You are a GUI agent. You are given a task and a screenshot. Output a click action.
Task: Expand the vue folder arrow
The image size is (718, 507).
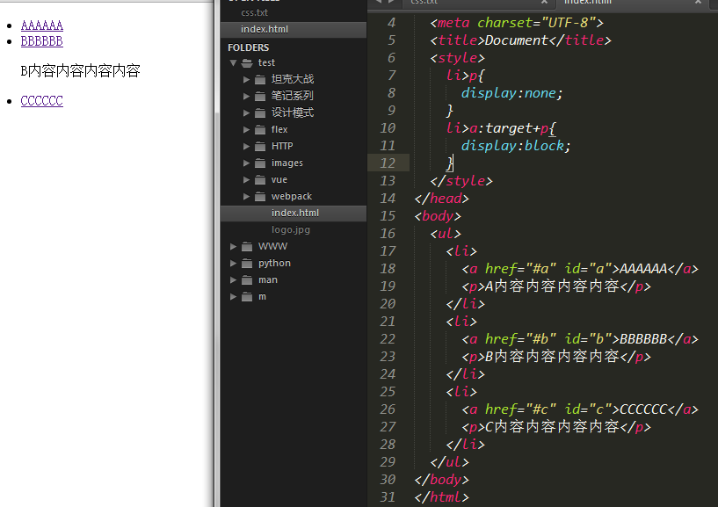[x=246, y=180]
